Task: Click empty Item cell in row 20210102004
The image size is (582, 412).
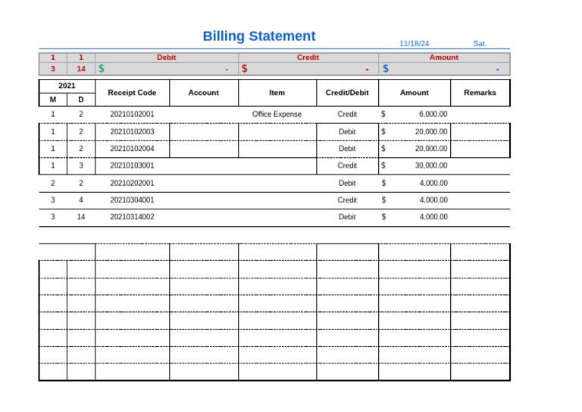Action: pos(277,149)
